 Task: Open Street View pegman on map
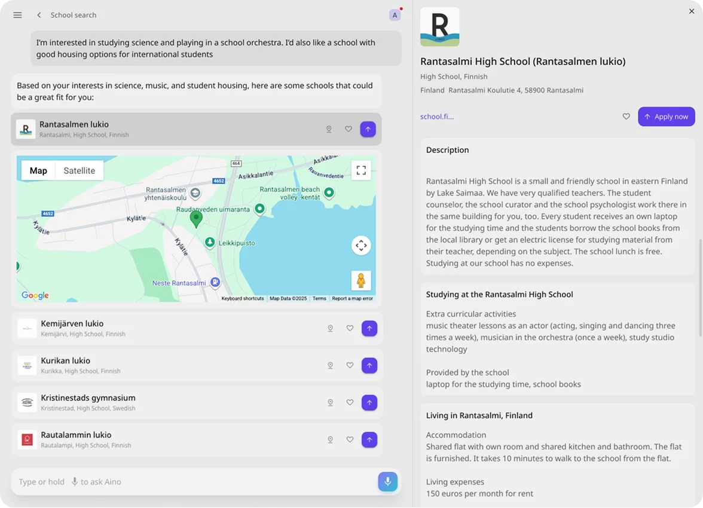coord(361,280)
